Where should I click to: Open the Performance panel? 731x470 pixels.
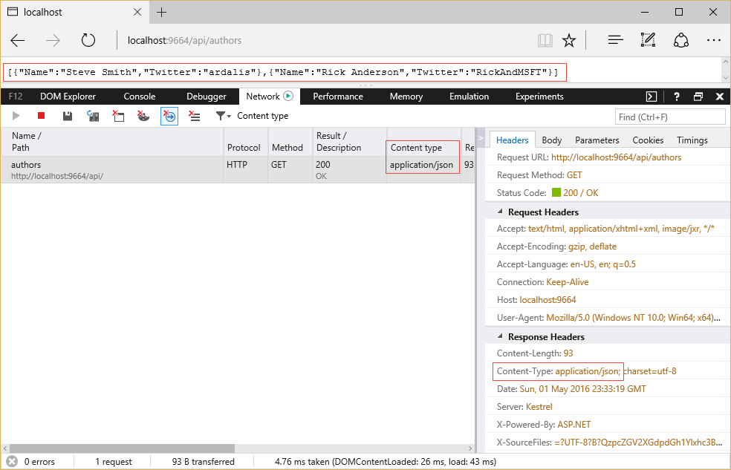click(337, 97)
